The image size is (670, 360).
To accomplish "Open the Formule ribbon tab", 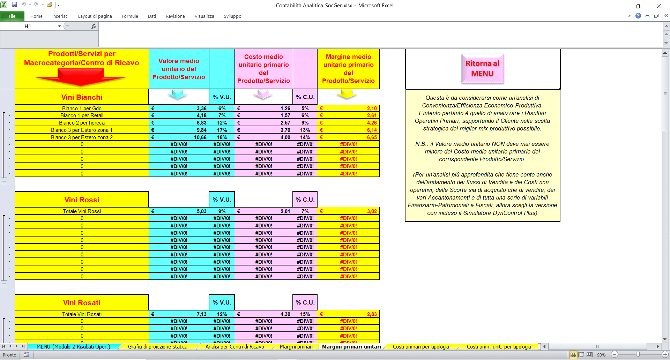I will click(130, 16).
